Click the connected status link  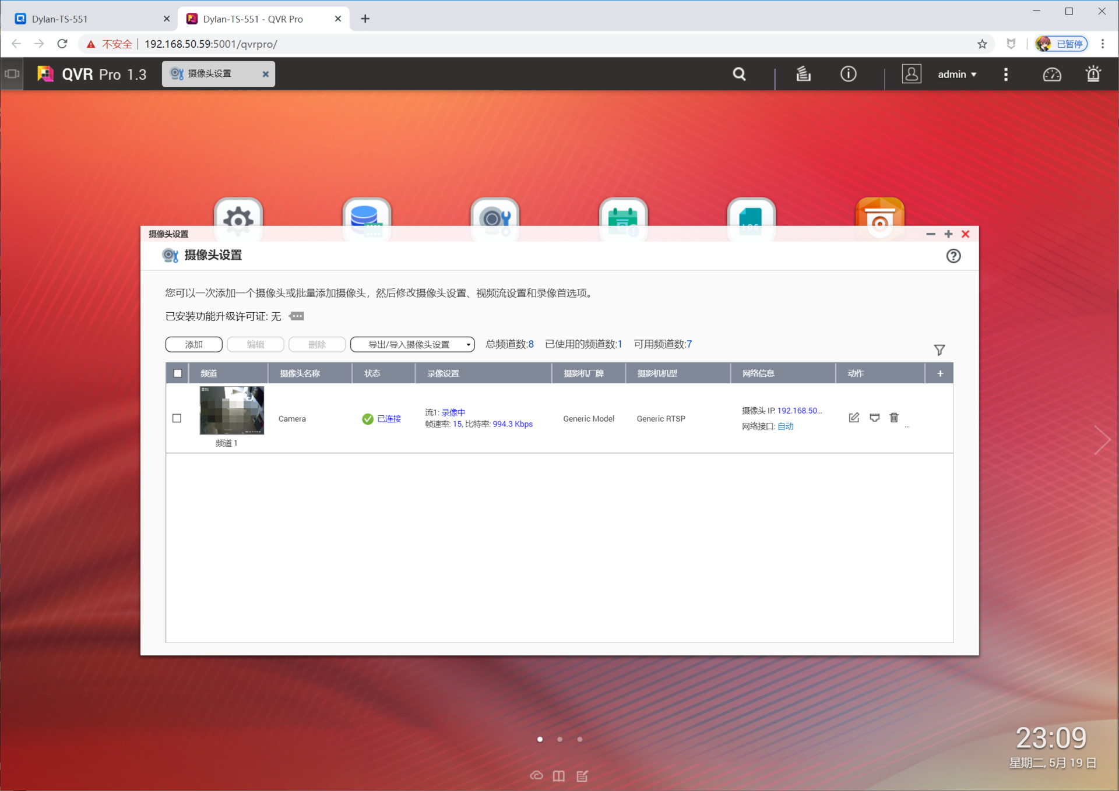pos(389,419)
